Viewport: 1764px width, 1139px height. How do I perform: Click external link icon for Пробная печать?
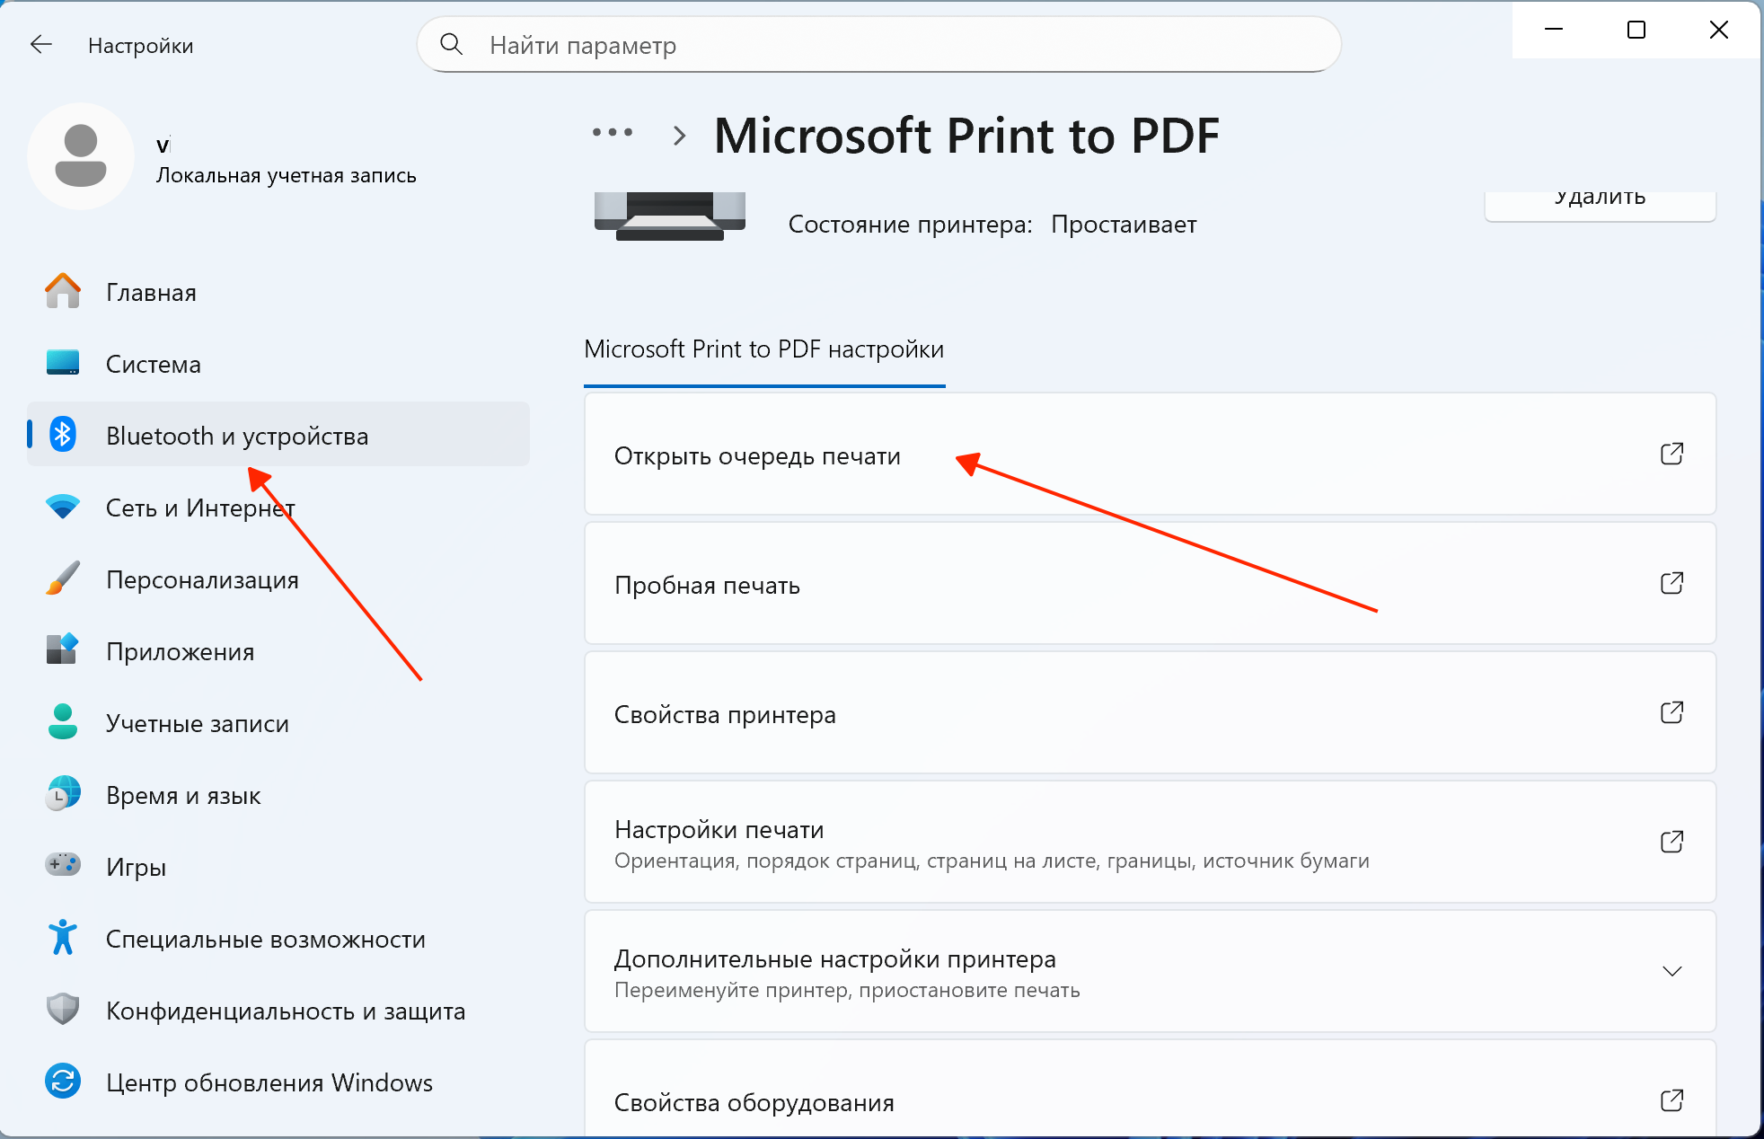1671,584
